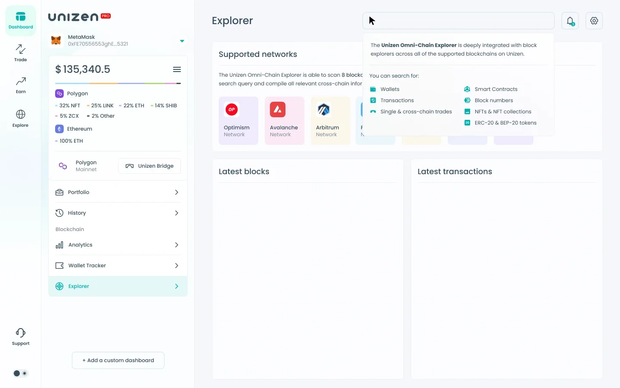
Task: Click the portfolio allocation color bar
Action: click(x=118, y=83)
